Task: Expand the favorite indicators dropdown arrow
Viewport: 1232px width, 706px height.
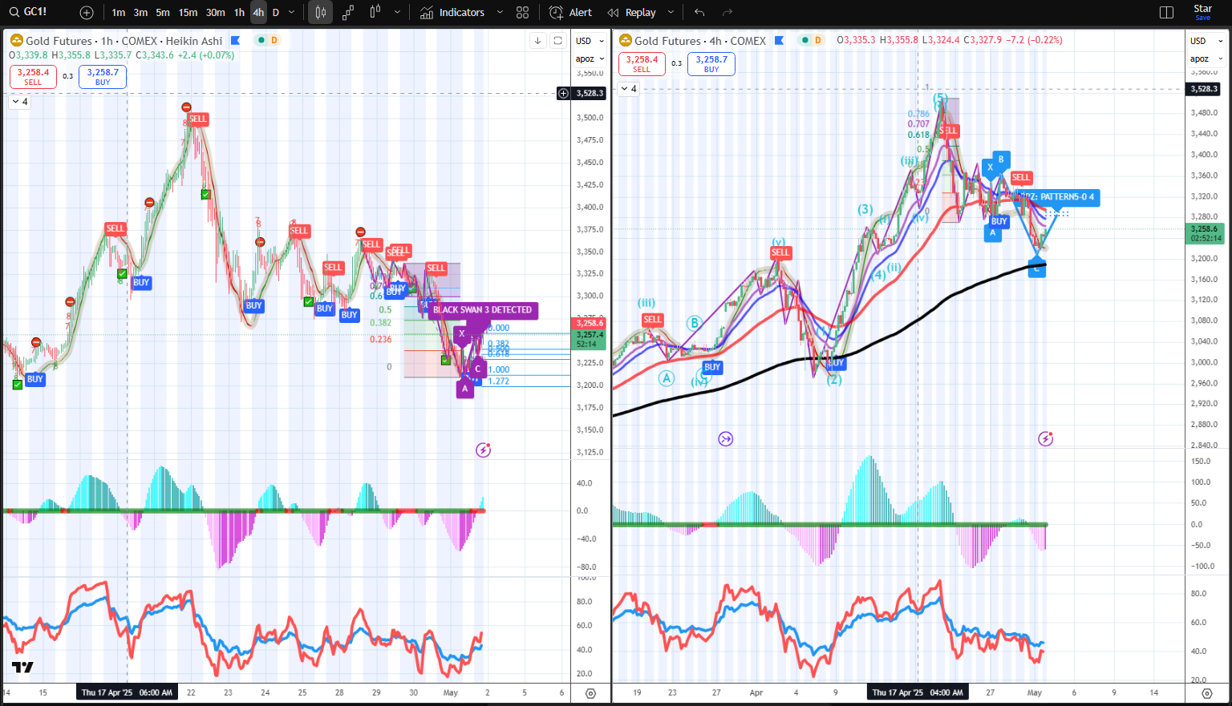Action: tap(500, 13)
